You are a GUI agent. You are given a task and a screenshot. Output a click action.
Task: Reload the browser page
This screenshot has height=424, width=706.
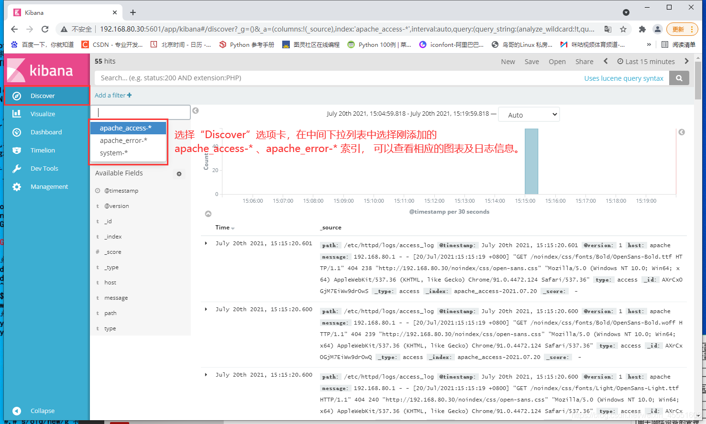pyautogui.click(x=45, y=29)
